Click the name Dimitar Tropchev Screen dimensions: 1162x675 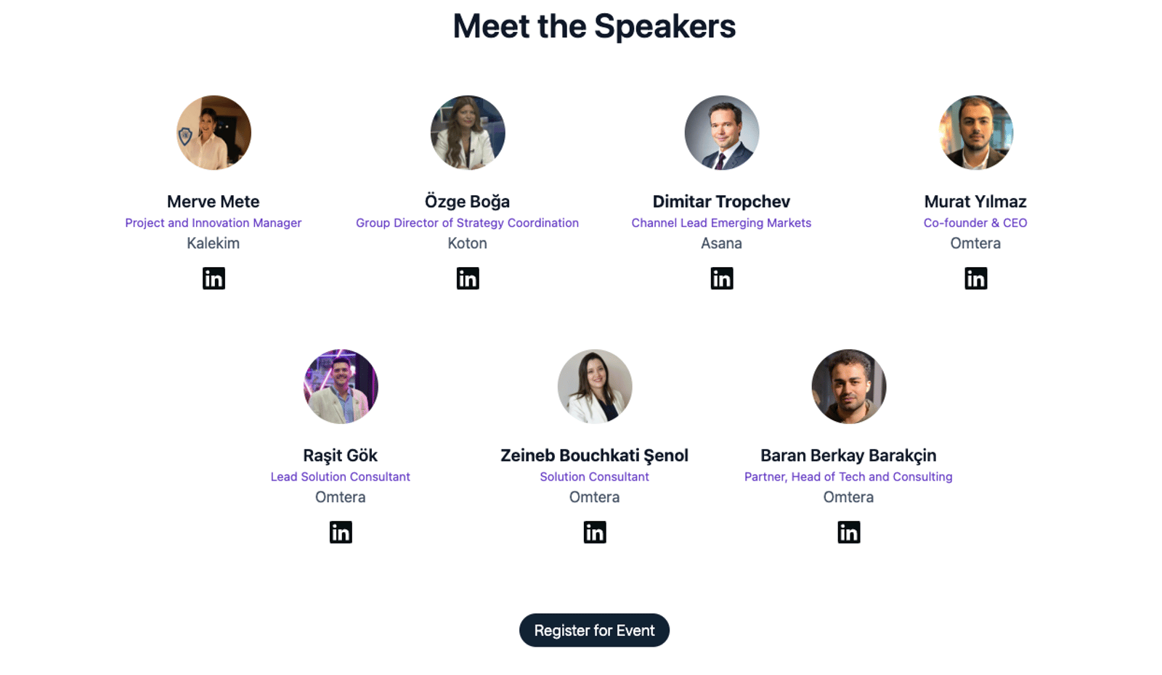(x=721, y=202)
